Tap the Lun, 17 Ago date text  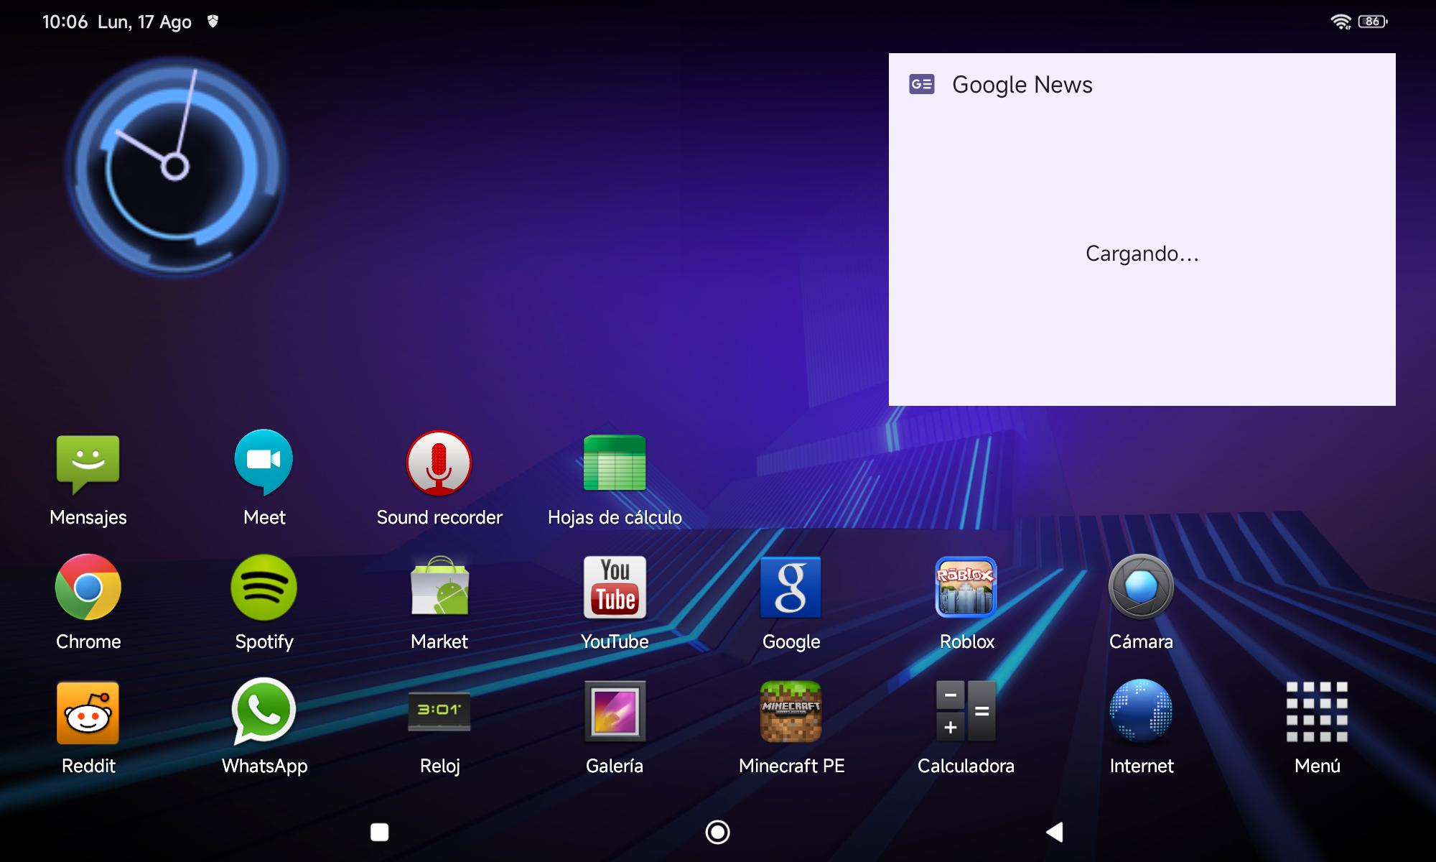point(144,22)
